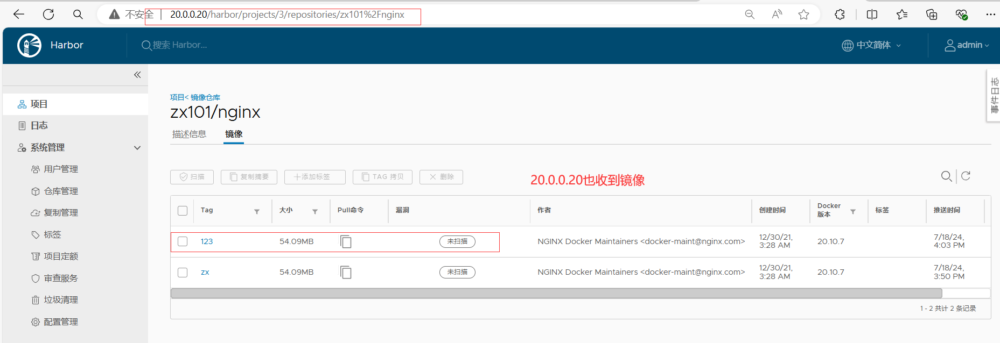
Task: Click the 未扫描 badge for tag 123
Action: (x=457, y=242)
